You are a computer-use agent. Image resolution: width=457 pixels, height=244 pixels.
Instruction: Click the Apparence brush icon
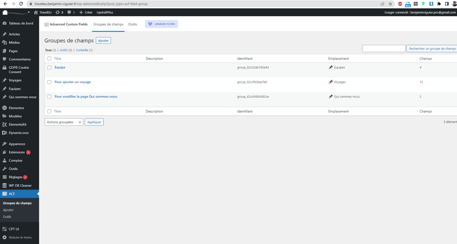click(5, 144)
